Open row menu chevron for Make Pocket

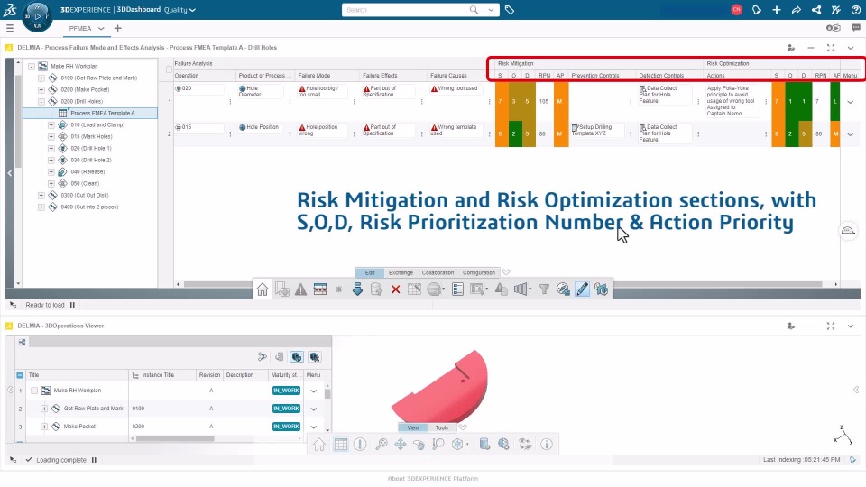pos(314,427)
